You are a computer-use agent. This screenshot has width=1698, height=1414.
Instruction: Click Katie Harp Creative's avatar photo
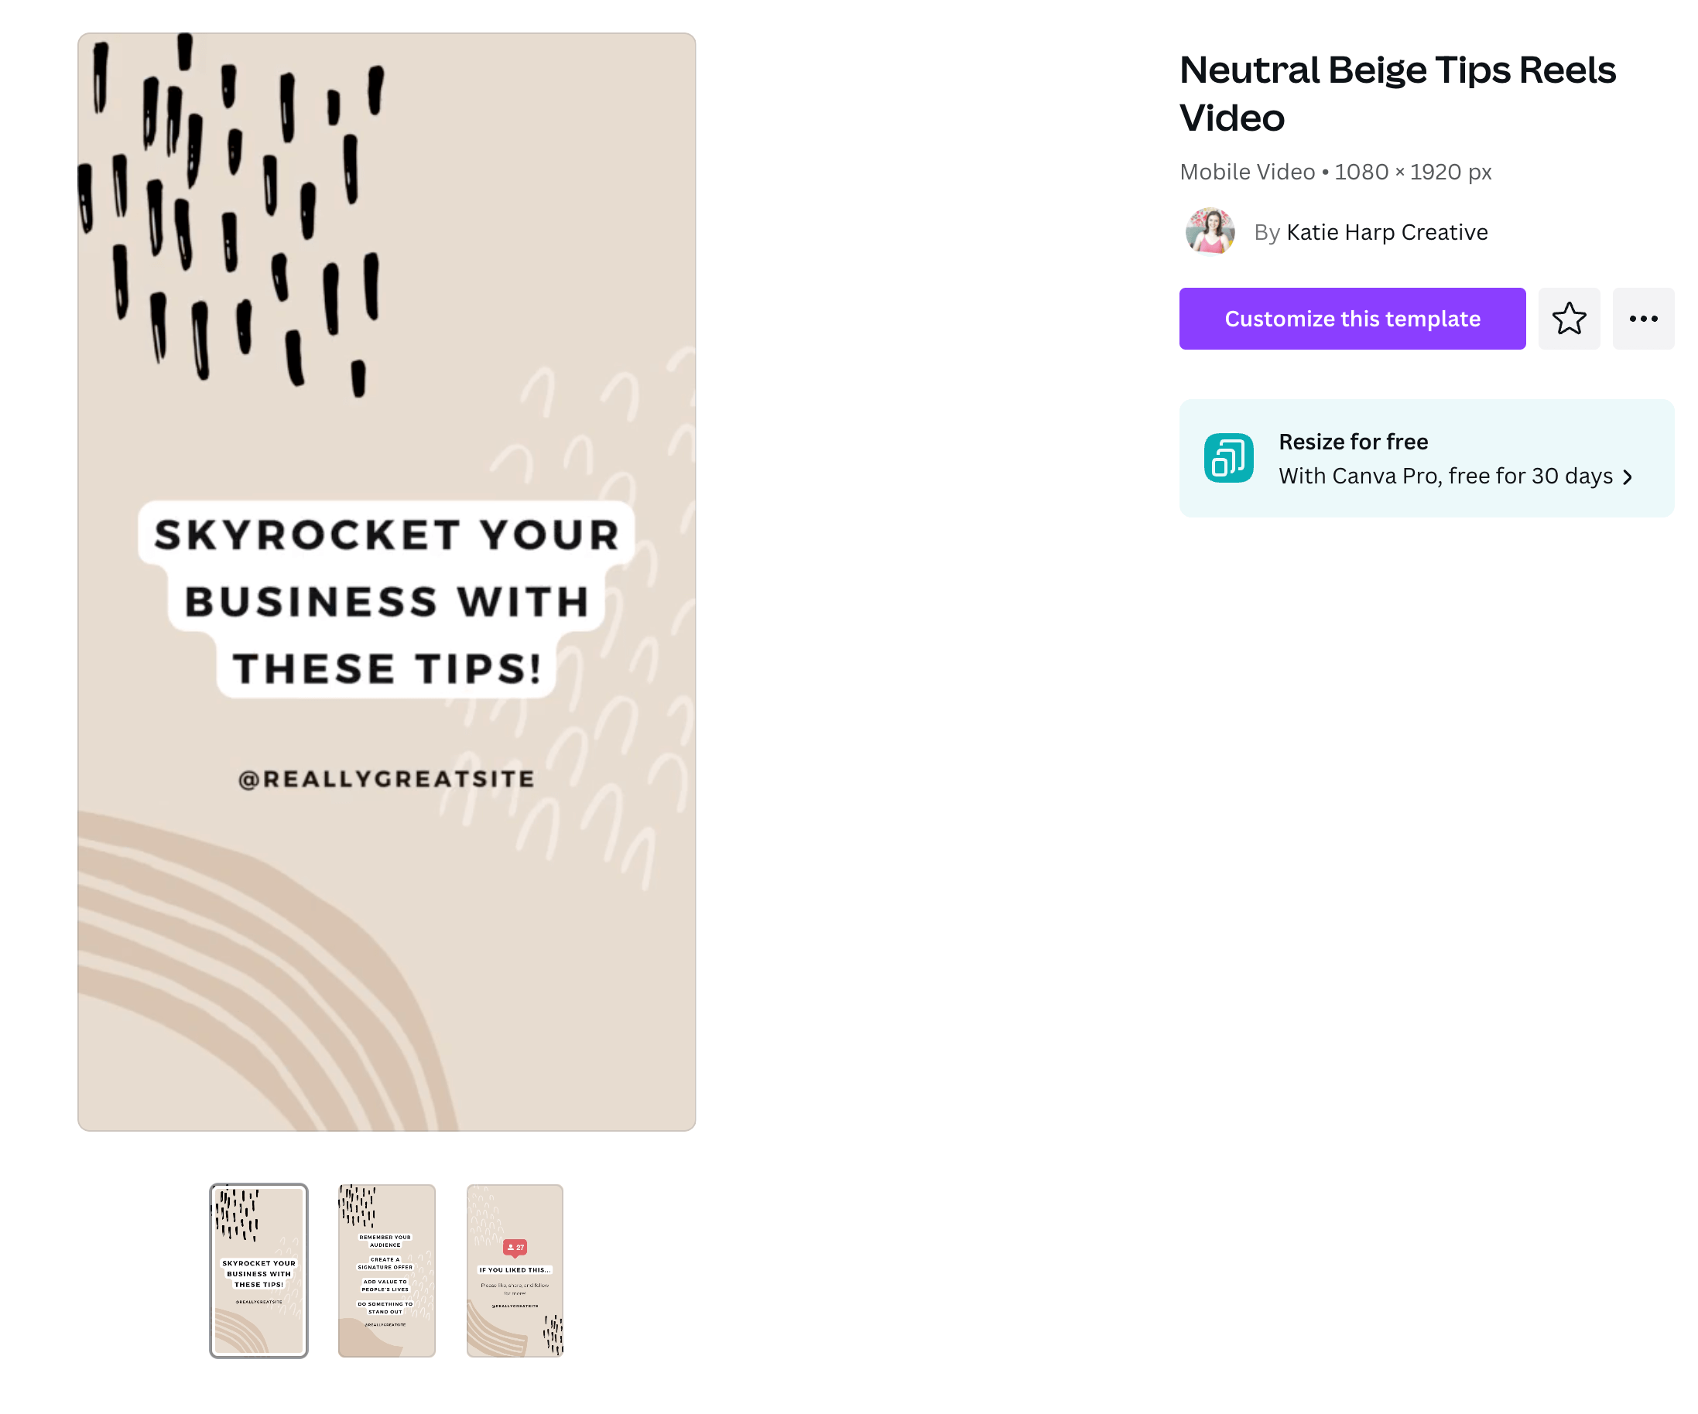tap(1210, 232)
